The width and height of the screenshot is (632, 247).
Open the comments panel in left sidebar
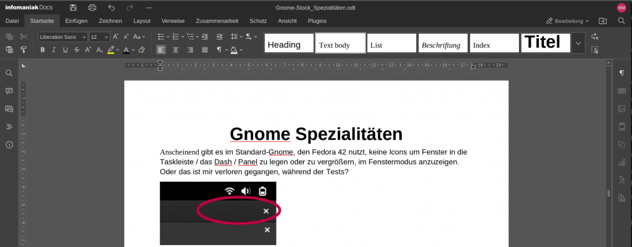pos(9,91)
